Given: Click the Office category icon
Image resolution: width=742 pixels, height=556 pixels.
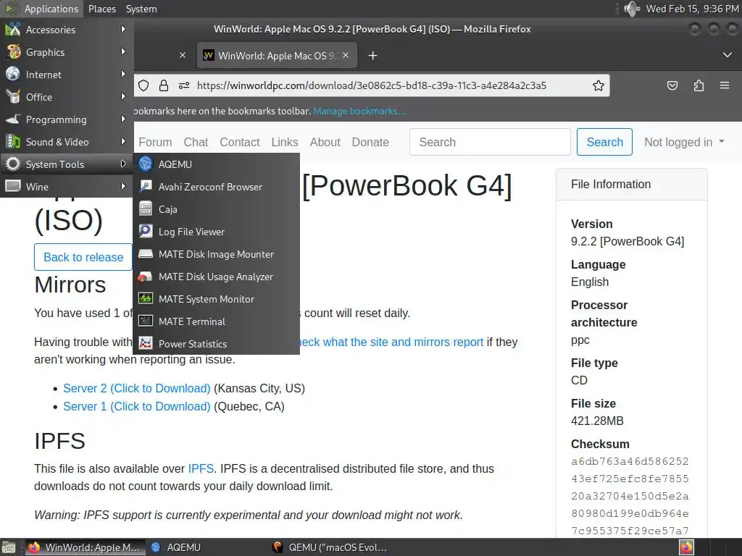Looking at the screenshot, I should 13,96.
